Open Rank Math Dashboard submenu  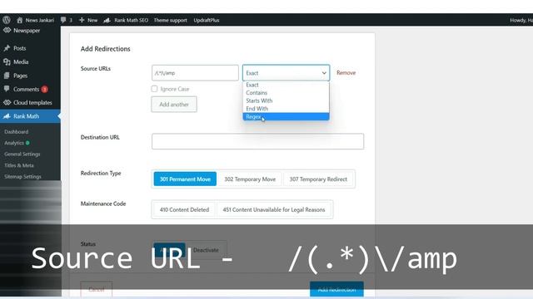pos(17,131)
